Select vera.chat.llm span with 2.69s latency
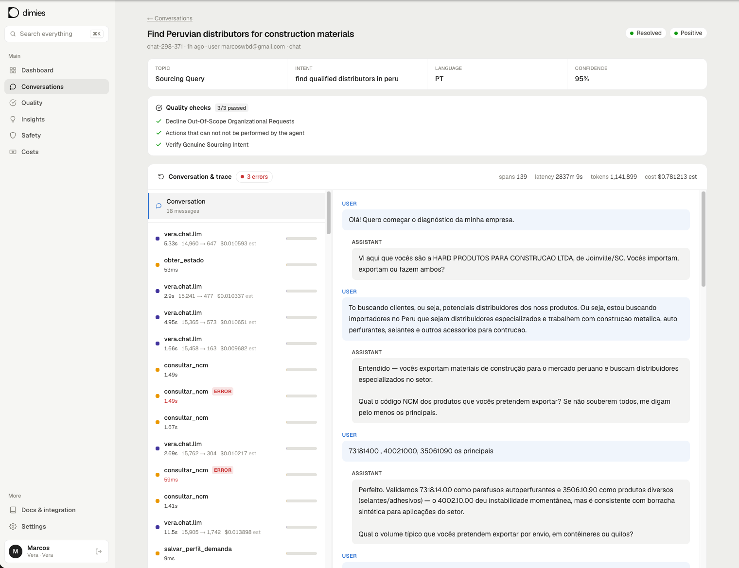Viewport: 739px width, 568px height. 236,448
